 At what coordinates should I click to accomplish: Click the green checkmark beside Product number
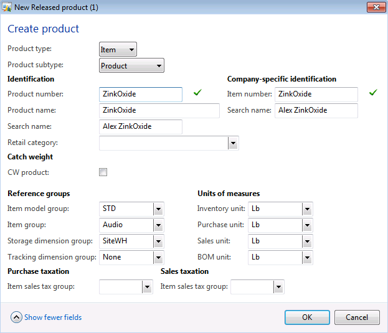tap(197, 93)
